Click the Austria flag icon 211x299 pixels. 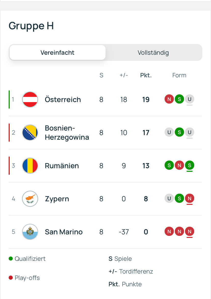pos(30,99)
